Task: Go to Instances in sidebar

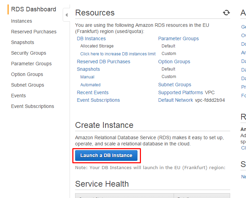Action: (21, 21)
